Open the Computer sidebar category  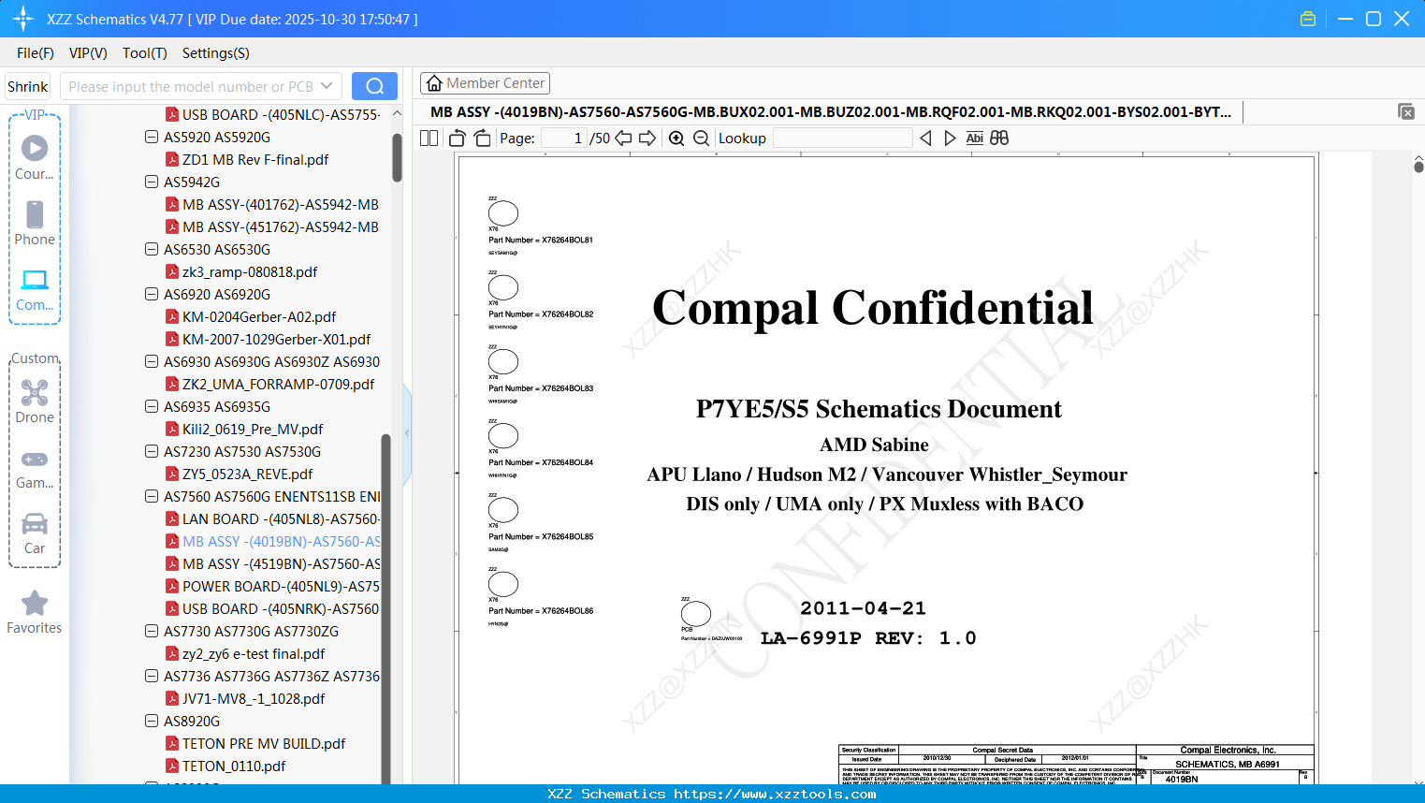(35, 289)
